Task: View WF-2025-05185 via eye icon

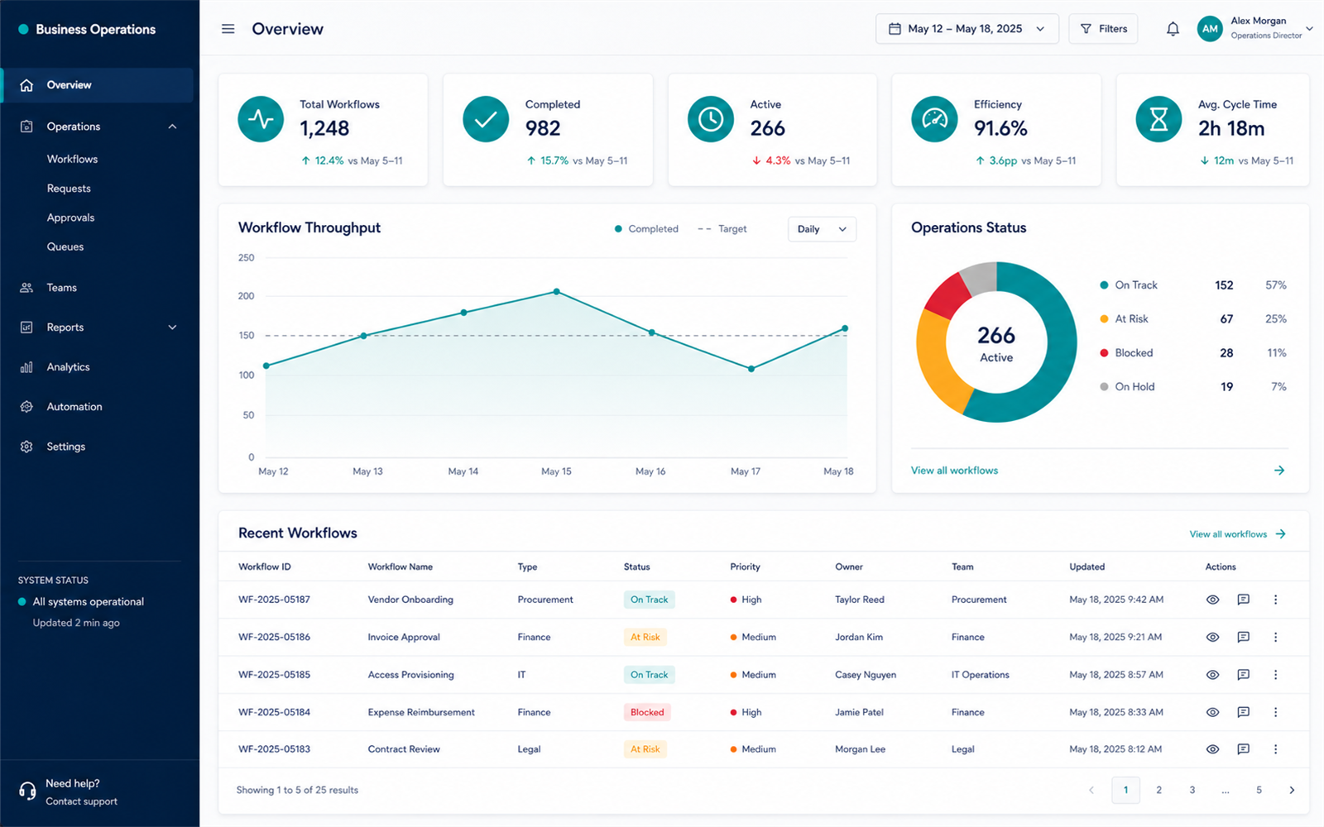Action: point(1212,675)
